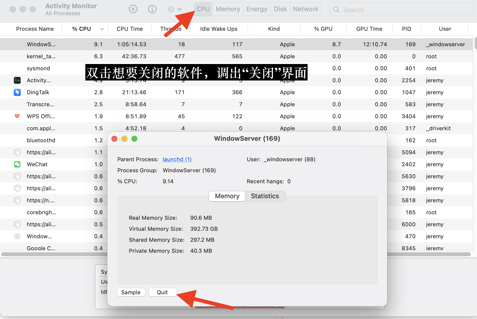Click the % CPU 9.14 value in dialog
This screenshot has height=319, width=477.
(168, 181)
